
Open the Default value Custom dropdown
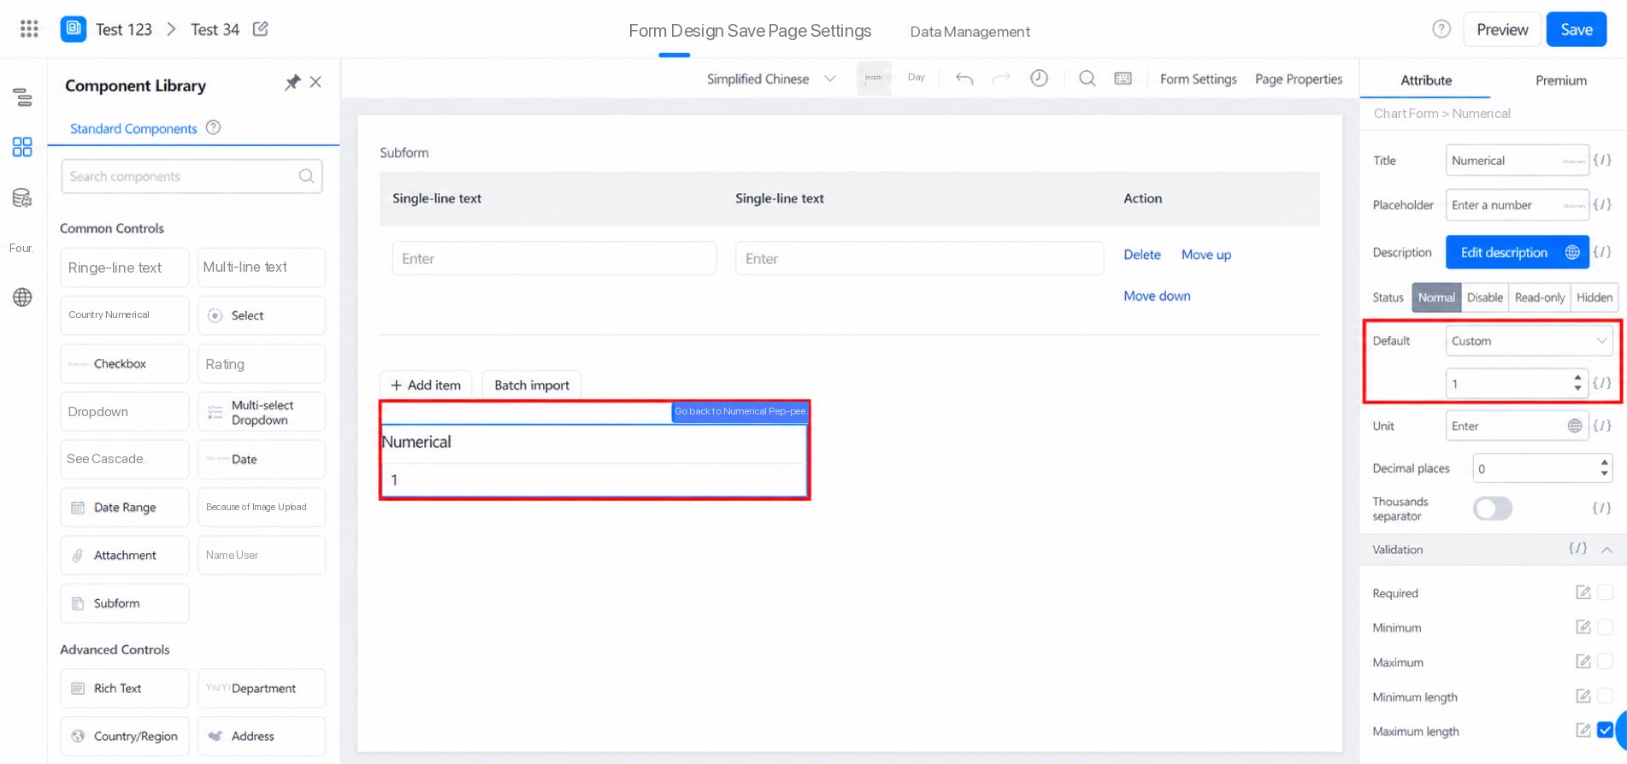pyautogui.click(x=1529, y=341)
